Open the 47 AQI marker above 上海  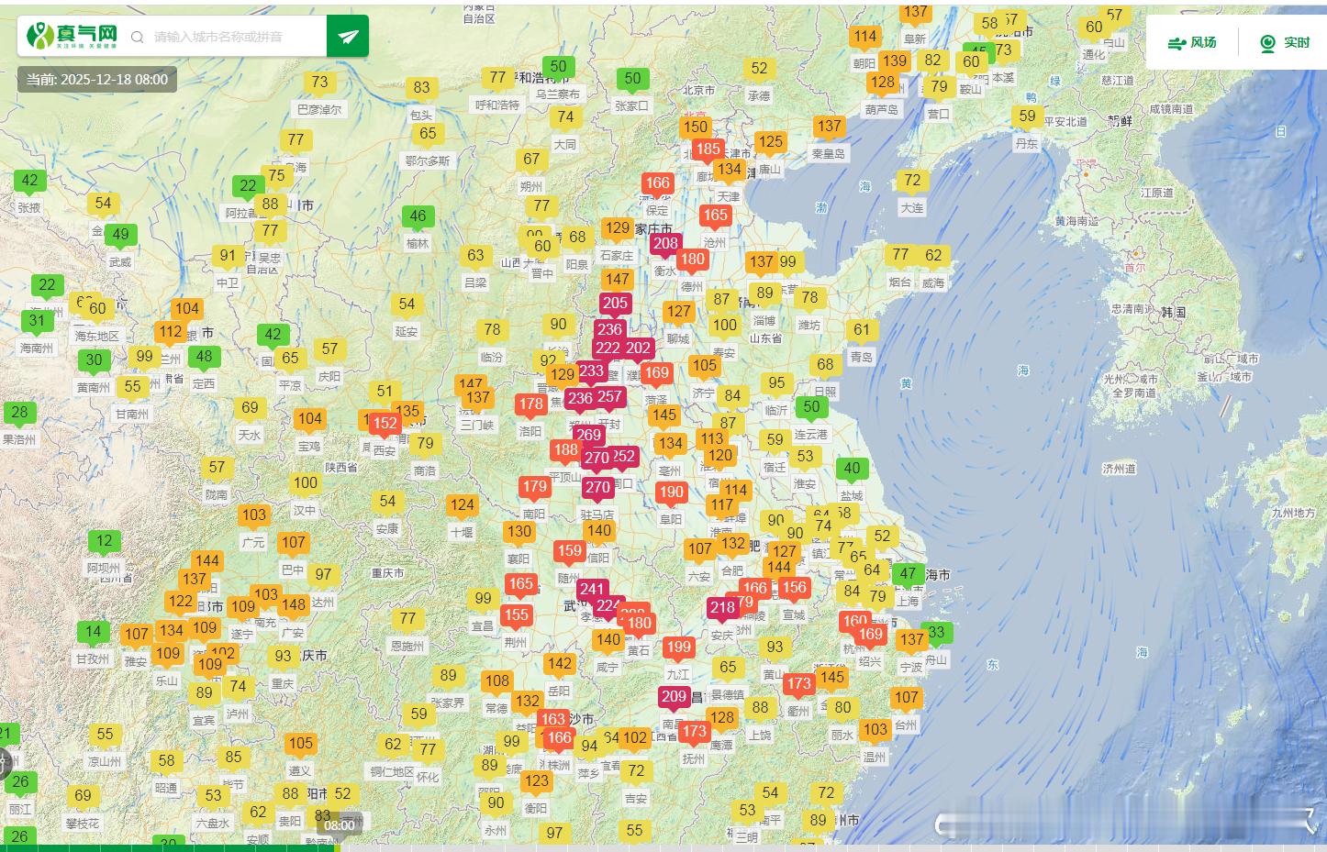tap(908, 575)
